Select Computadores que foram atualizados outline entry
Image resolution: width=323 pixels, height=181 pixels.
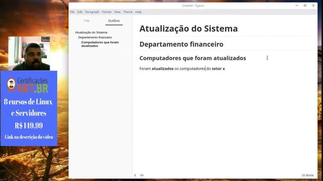pos(100,44)
